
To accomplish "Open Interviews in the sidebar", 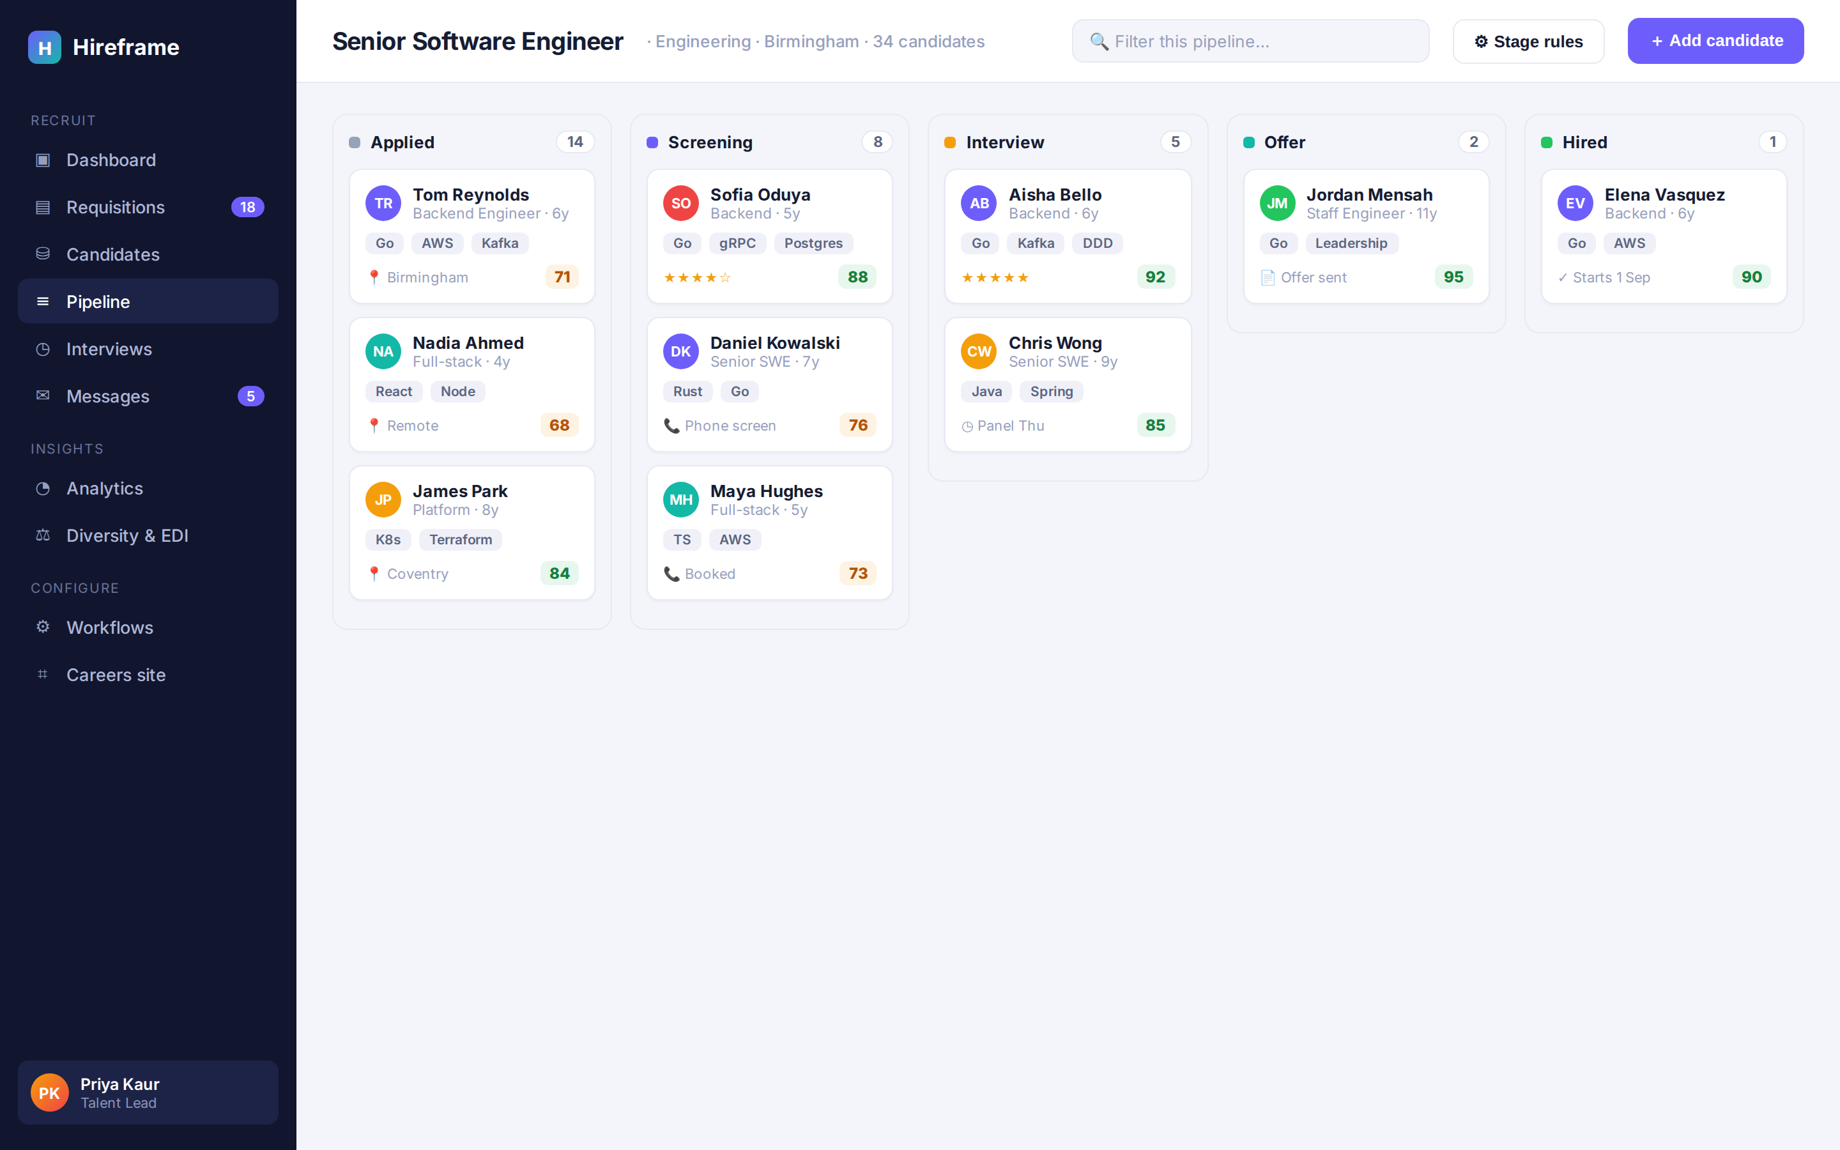I will coord(148,348).
